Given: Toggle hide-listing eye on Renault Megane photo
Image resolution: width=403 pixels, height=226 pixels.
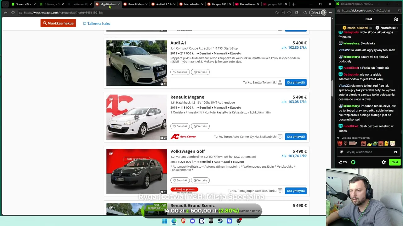Looking at the screenshot, I should [111, 99].
